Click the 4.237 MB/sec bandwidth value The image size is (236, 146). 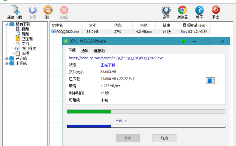coord(110,86)
